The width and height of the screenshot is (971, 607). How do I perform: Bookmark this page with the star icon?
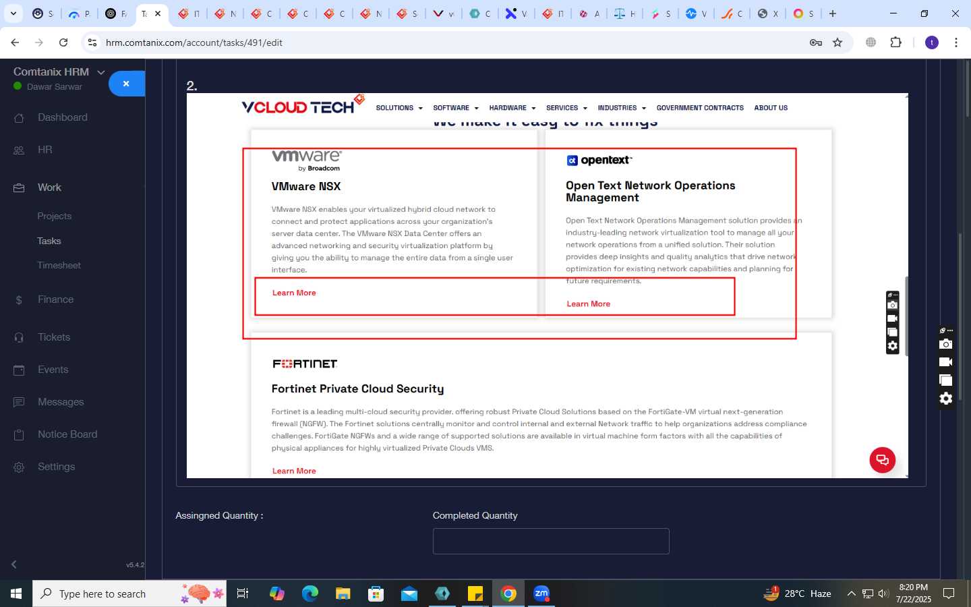[837, 42]
